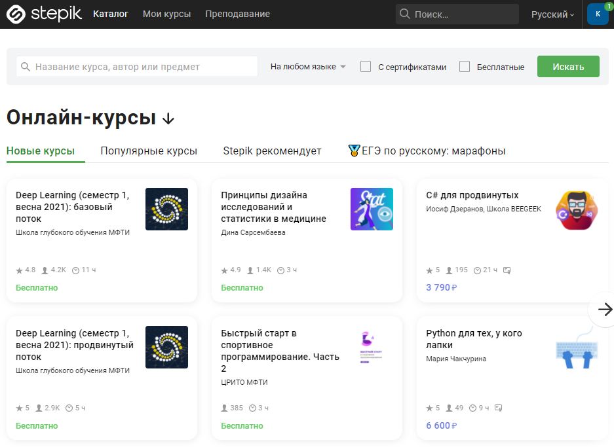Click the Название курса, автор или предмет field
Viewport: 614px width, 447px height.
pos(137,67)
